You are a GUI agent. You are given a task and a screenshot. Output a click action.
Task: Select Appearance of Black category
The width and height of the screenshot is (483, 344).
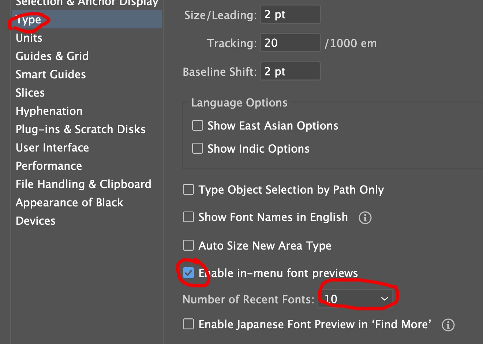pos(70,202)
